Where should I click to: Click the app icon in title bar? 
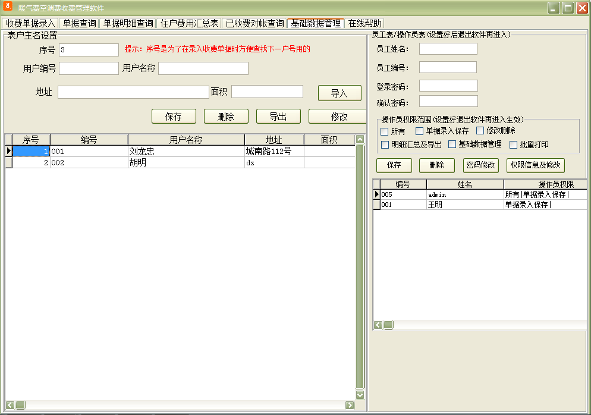click(x=8, y=7)
